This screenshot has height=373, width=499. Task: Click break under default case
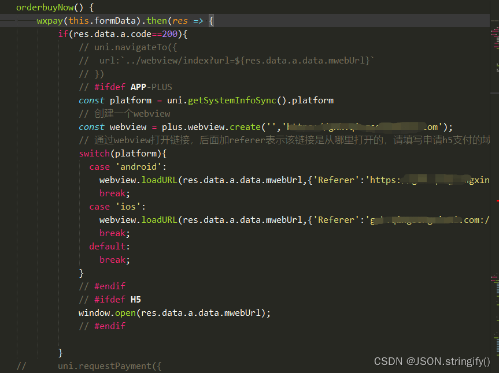(114, 260)
